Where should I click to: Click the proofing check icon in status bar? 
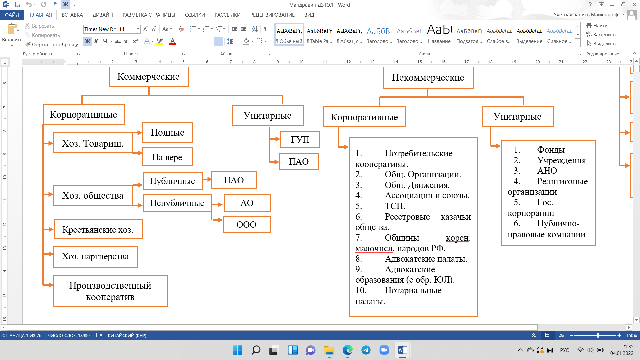[x=99, y=335]
